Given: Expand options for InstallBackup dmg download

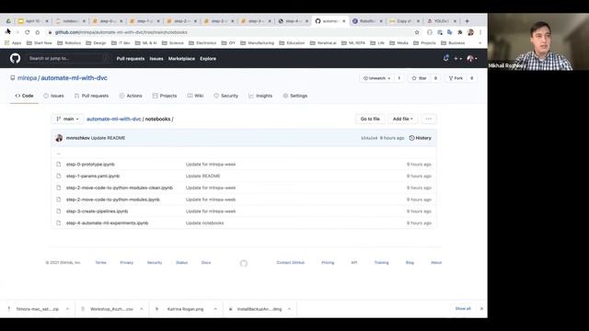Looking at the screenshot, I should (289, 309).
